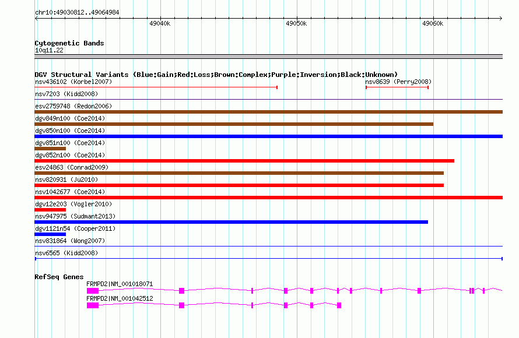The width and height of the screenshot is (519, 338).
Task: Click the nsv7203 purple inversion line
Action: click(268, 99)
